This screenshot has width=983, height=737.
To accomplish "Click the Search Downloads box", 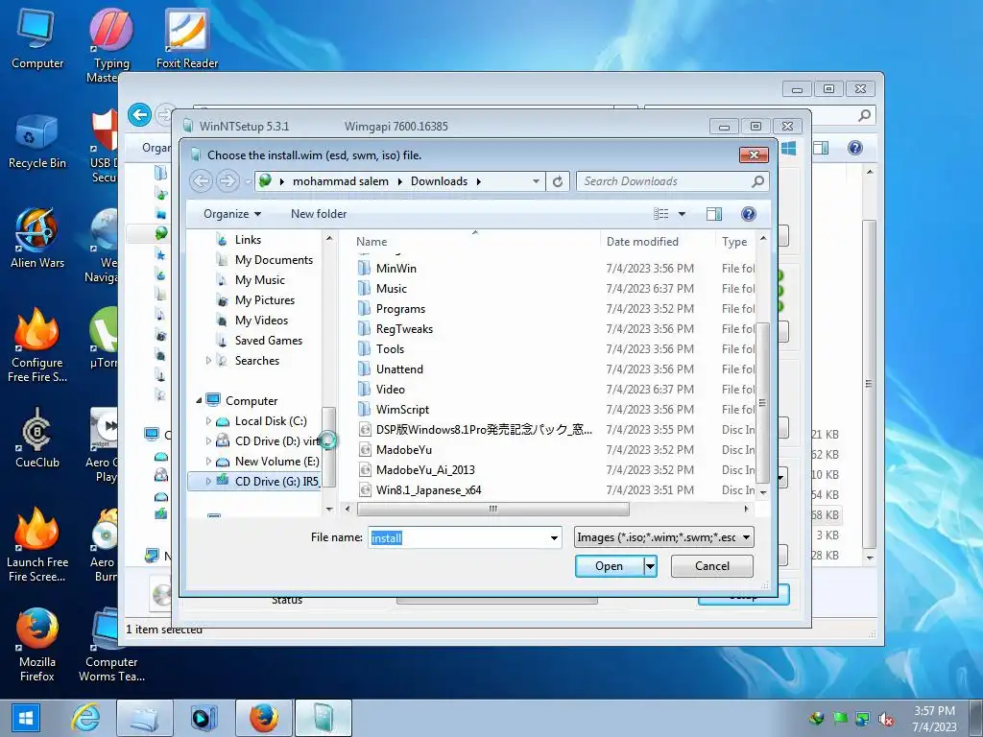I will pyautogui.click(x=664, y=181).
